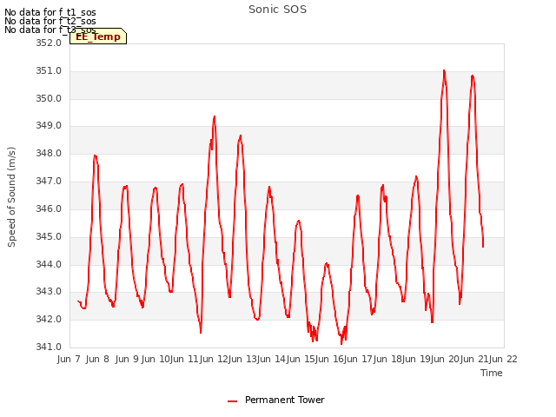Click the 347.0 y-axis tick label
556x417 pixels.
pos(49,181)
